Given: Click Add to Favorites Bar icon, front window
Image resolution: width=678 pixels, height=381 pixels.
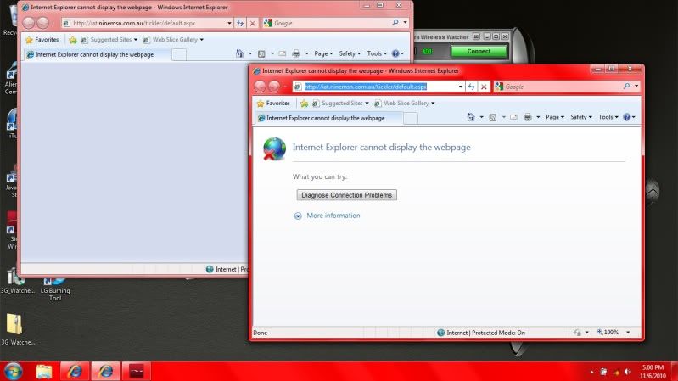Looking at the screenshot, I should click(304, 103).
